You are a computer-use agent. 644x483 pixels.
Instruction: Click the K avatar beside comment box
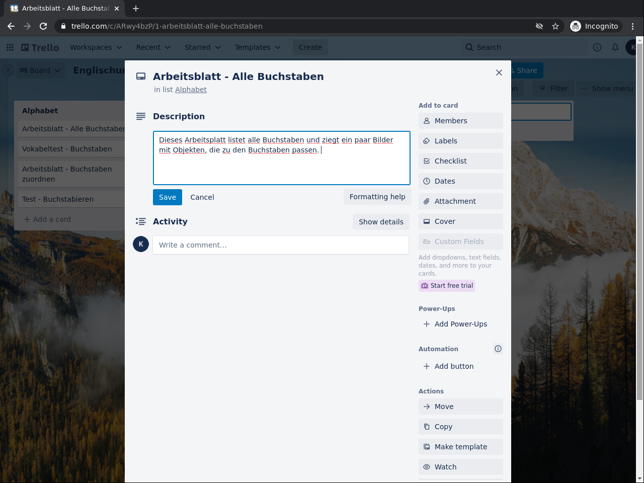coord(141,244)
